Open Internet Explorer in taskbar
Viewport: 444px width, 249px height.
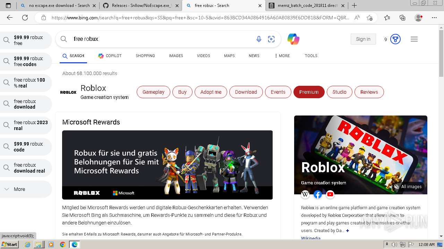click(x=27, y=245)
